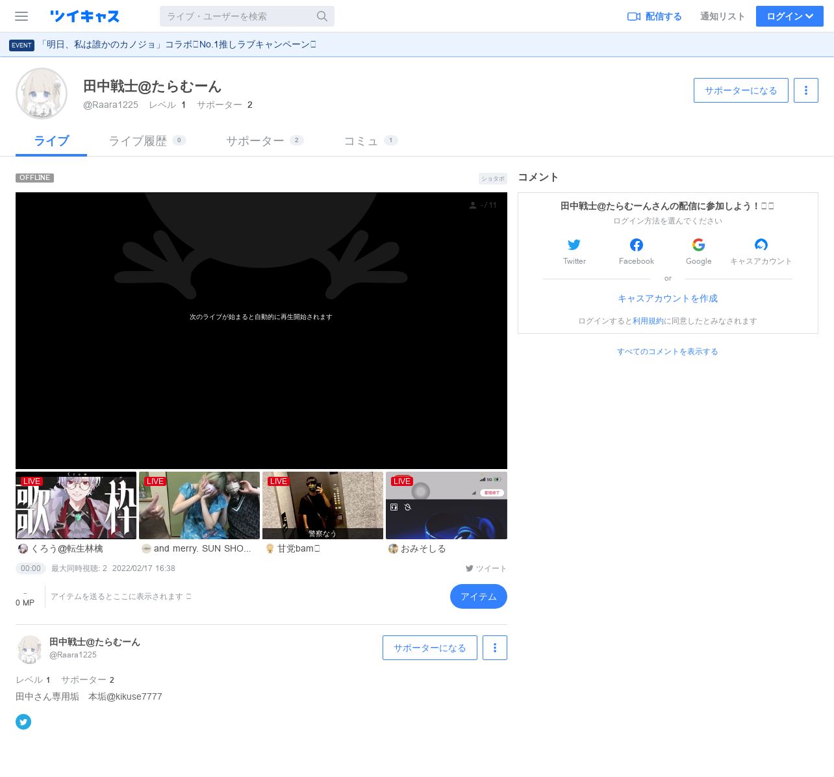Image resolution: width=834 pixels, height=777 pixels.
Task: Click the アイテム button
Action: [x=478, y=596]
